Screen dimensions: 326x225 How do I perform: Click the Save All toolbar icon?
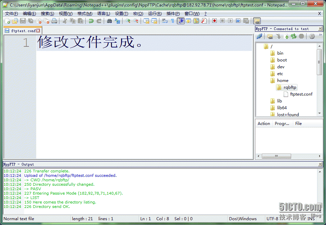tap(31, 21)
